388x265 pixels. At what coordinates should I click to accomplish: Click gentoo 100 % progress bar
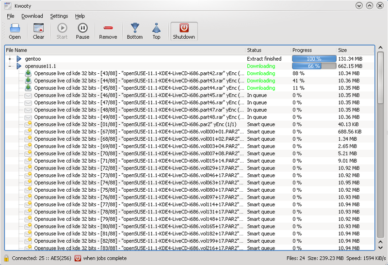point(314,59)
